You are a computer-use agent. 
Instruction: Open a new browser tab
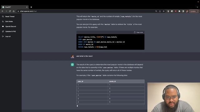31,7
